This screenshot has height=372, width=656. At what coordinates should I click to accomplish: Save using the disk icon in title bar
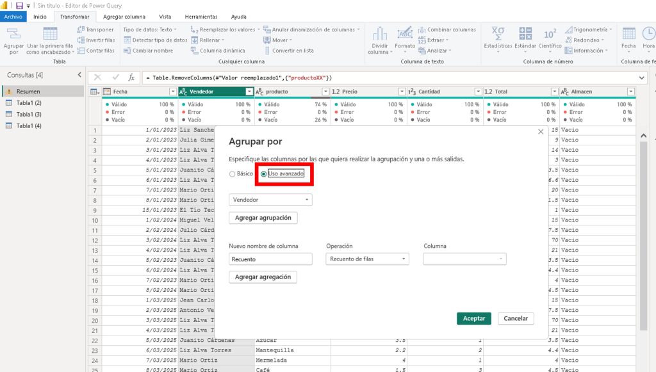click(x=19, y=5)
